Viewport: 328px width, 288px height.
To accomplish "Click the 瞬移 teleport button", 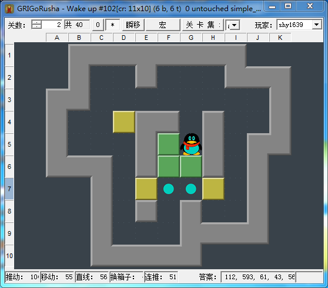I will (133, 25).
